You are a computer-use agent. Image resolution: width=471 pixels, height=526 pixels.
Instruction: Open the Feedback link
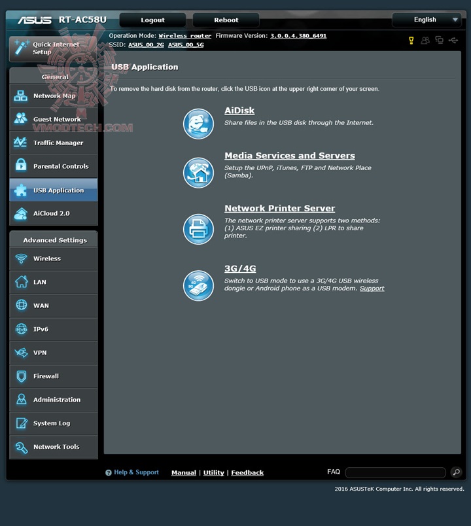point(247,472)
